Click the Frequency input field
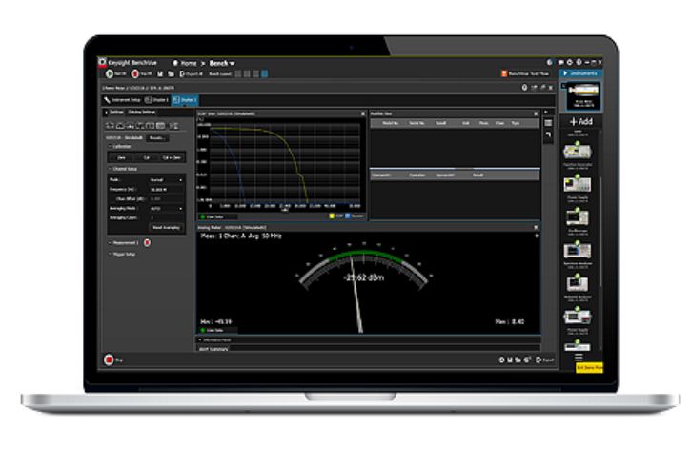The height and width of the screenshot is (452, 691). pyautogui.click(x=167, y=189)
